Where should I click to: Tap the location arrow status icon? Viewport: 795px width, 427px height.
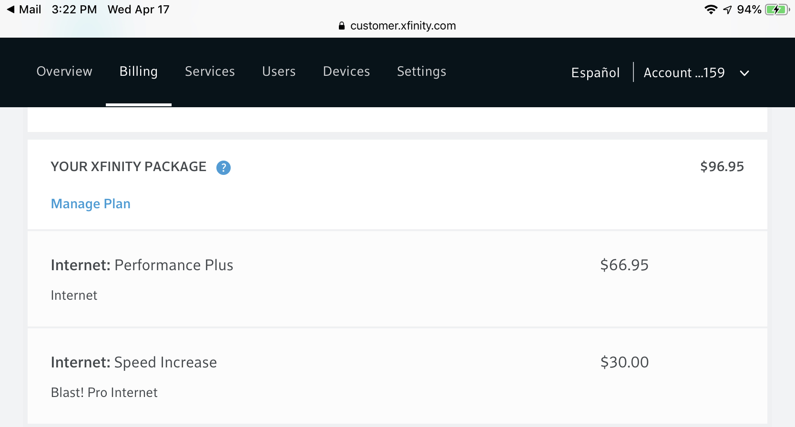coord(727,10)
